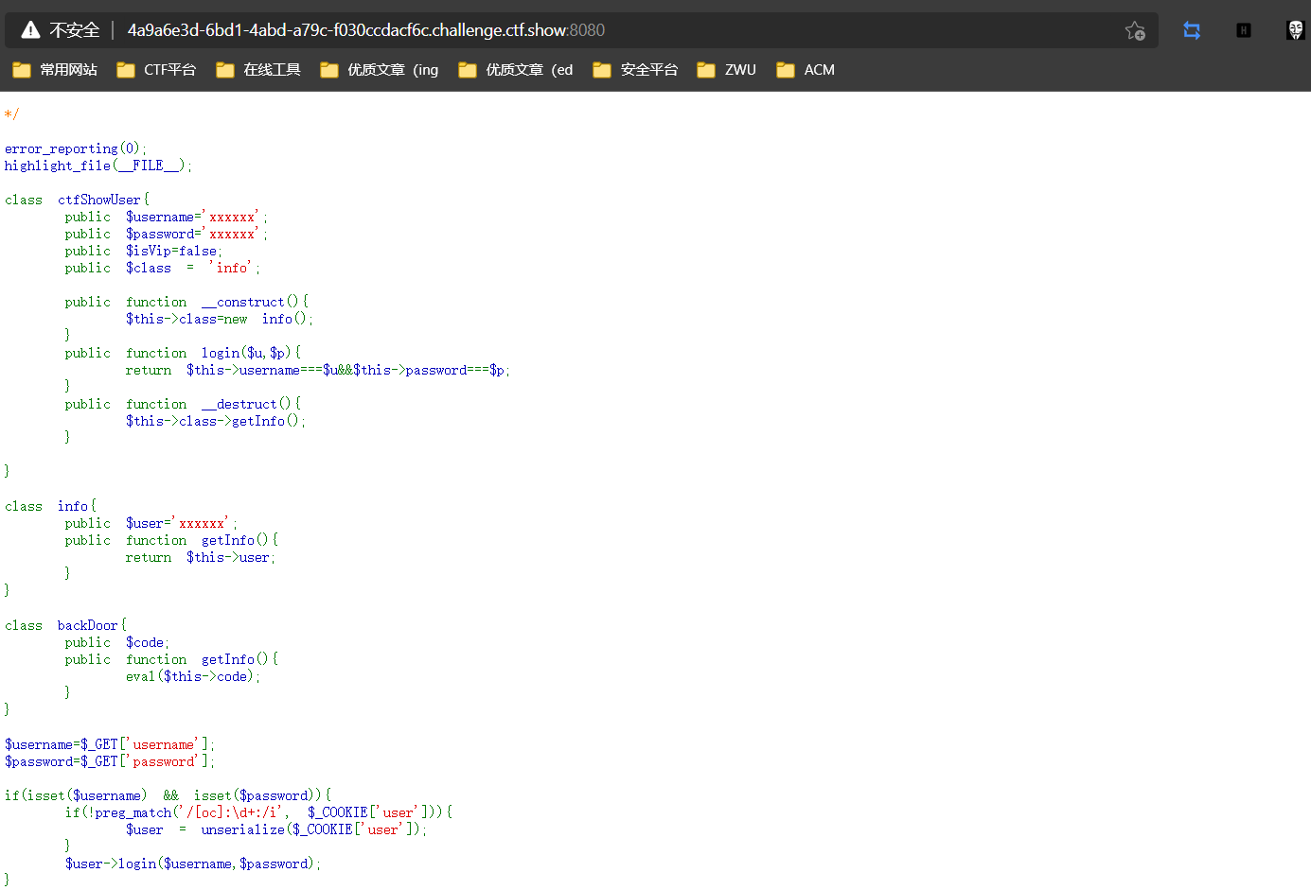
Task: Click the blue sync arrows extension icon
Action: [1192, 30]
